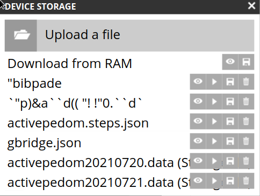Save the RAM contents to file

pyautogui.click(x=246, y=62)
